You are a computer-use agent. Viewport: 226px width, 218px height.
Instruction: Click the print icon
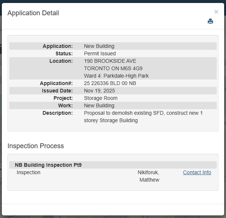pyautogui.click(x=210, y=22)
